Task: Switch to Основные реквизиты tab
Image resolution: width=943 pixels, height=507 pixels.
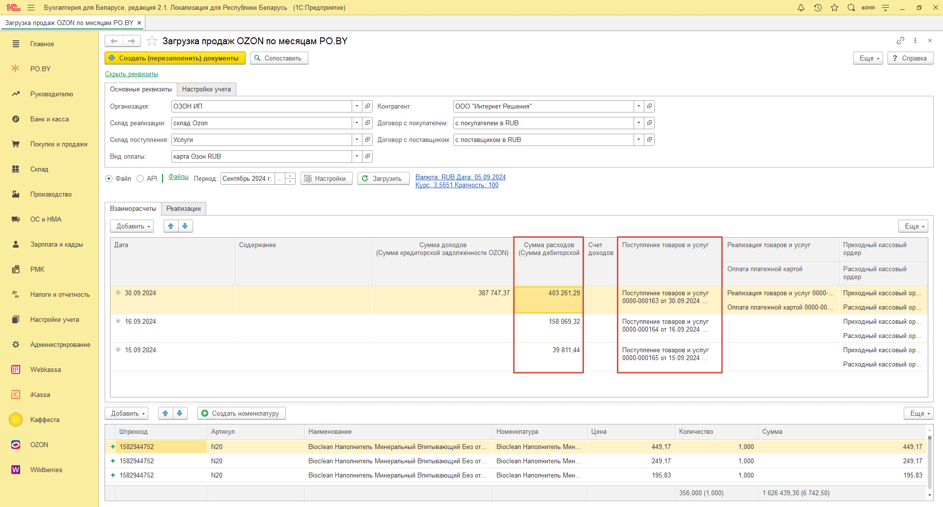Action: 141,89
